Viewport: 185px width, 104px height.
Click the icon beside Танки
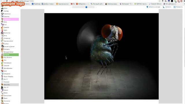coord(2,71)
